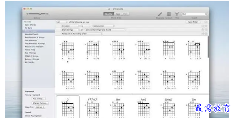This screenshot has height=118, width=233.
Task: Open the Capo Fret not set dropdown
Action: (x=40, y=107)
